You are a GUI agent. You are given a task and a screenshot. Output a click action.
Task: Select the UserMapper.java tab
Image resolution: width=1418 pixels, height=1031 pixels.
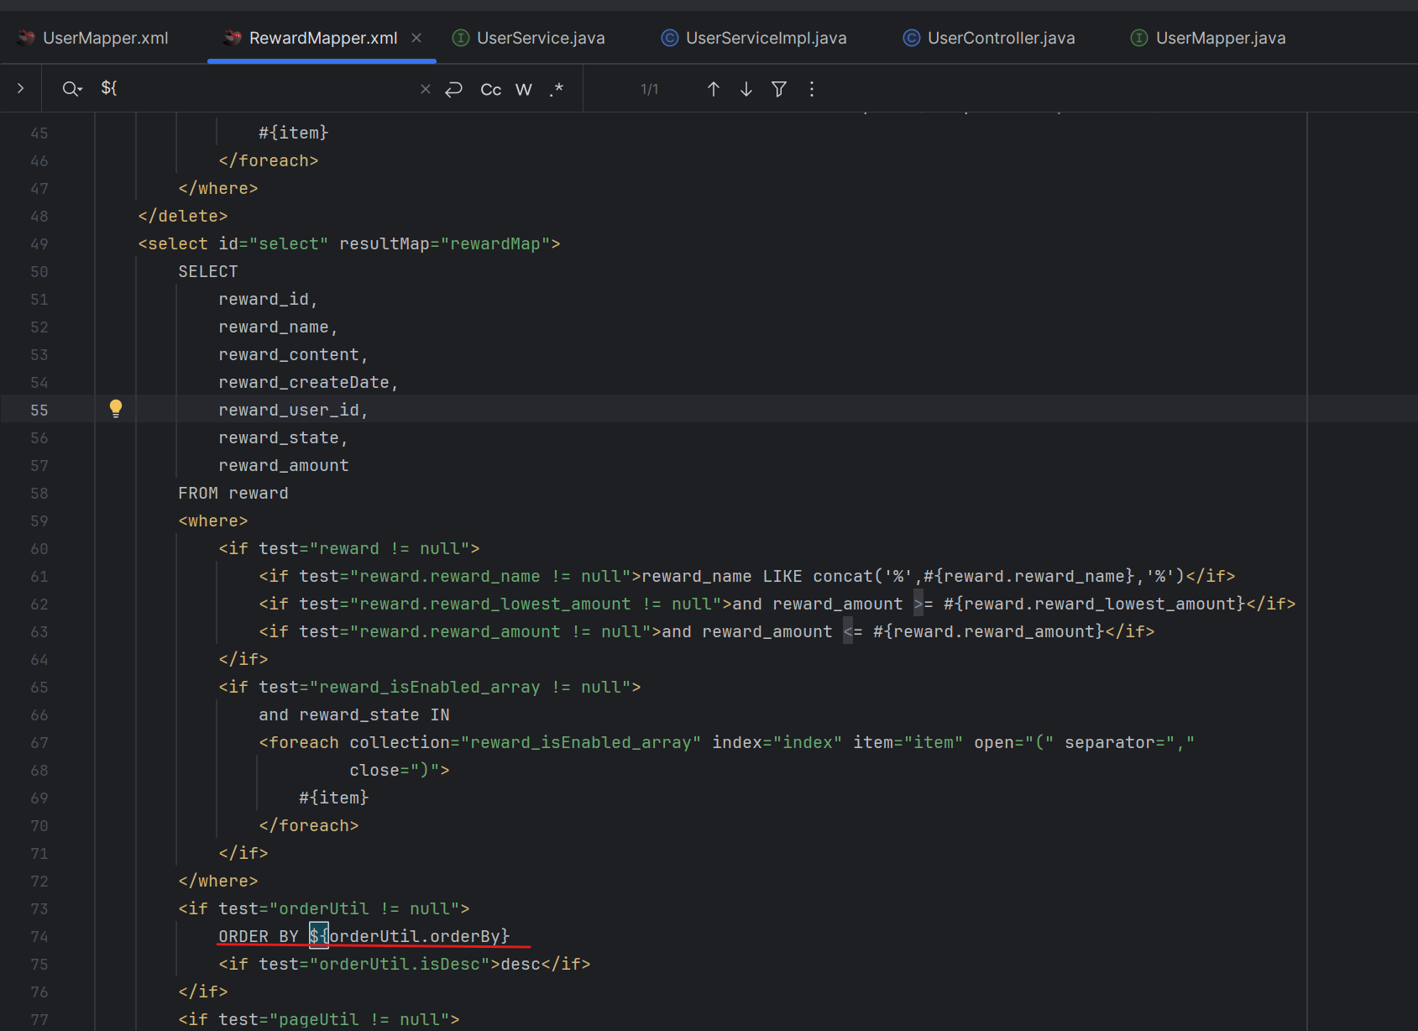tap(1220, 38)
